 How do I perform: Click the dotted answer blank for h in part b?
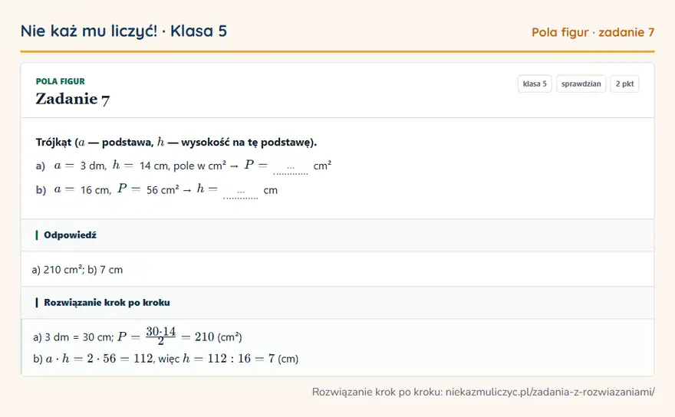(x=241, y=192)
